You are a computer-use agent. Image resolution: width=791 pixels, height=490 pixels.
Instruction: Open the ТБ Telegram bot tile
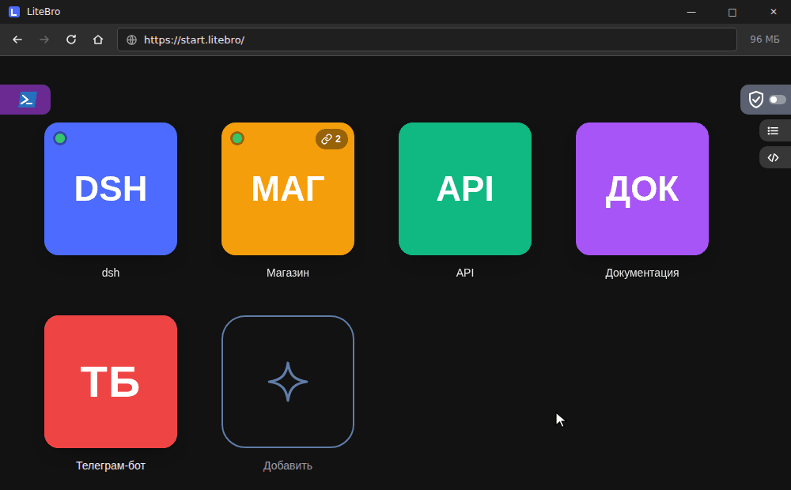tap(111, 382)
